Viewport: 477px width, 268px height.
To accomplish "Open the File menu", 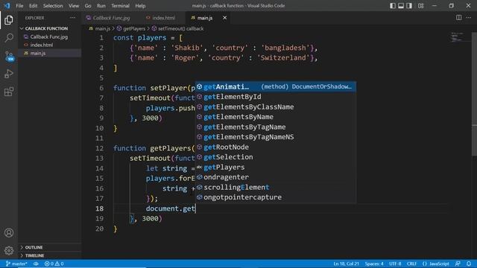I will pyautogui.click(x=19, y=6).
